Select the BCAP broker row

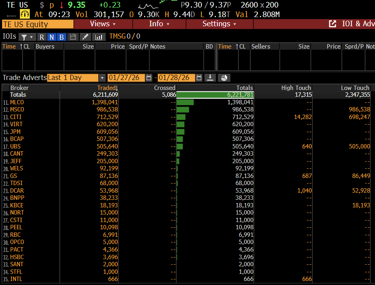tap(187, 139)
